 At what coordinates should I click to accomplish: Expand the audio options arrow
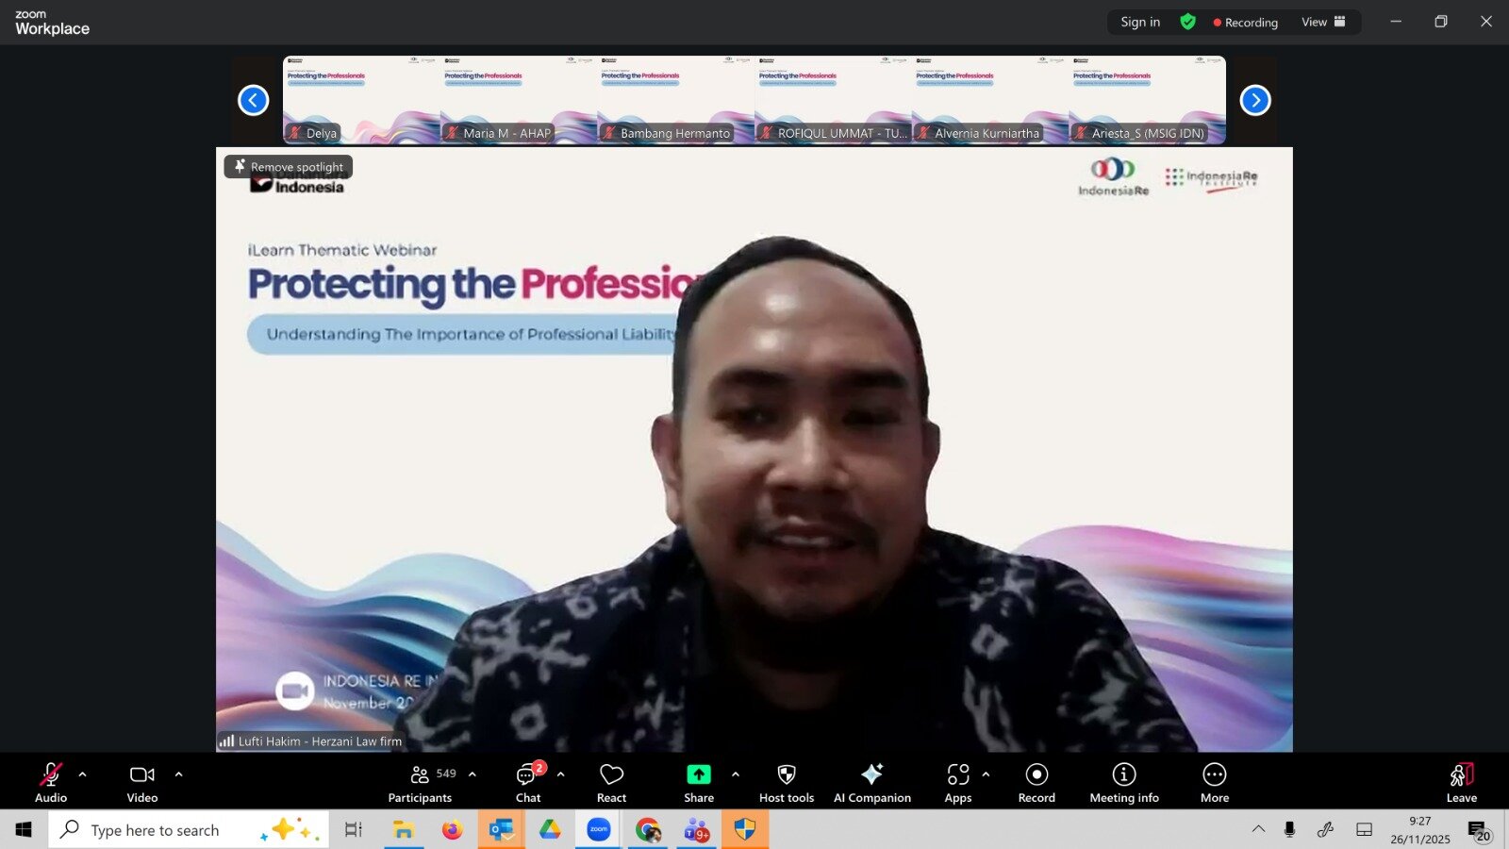(x=83, y=774)
